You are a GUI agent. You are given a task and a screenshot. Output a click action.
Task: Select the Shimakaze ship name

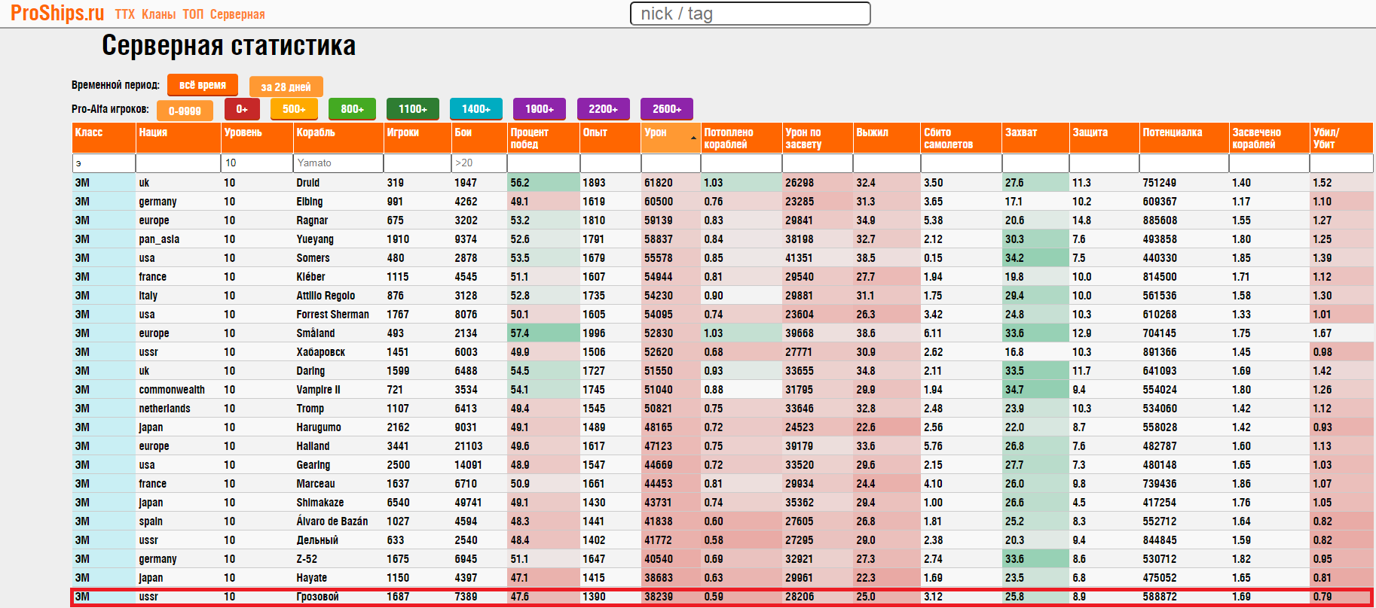click(320, 503)
